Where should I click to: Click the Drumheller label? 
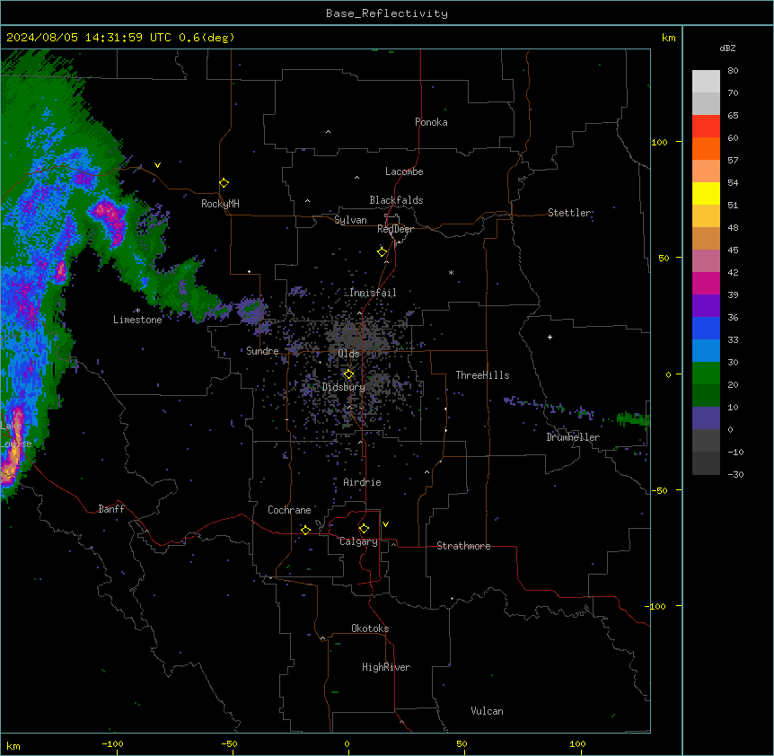click(573, 437)
